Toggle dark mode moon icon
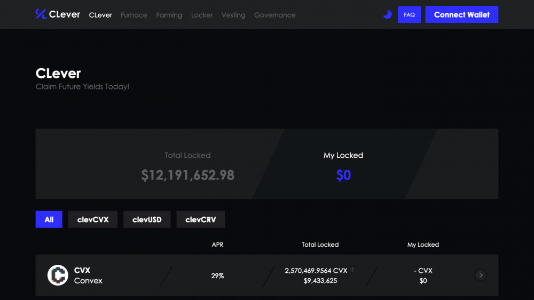The height and width of the screenshot is (300, 534). click(387, 14)
